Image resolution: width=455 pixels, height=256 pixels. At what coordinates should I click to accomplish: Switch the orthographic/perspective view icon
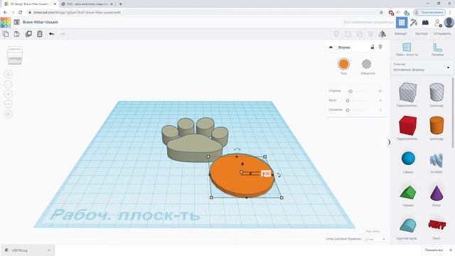coord(8,114)
